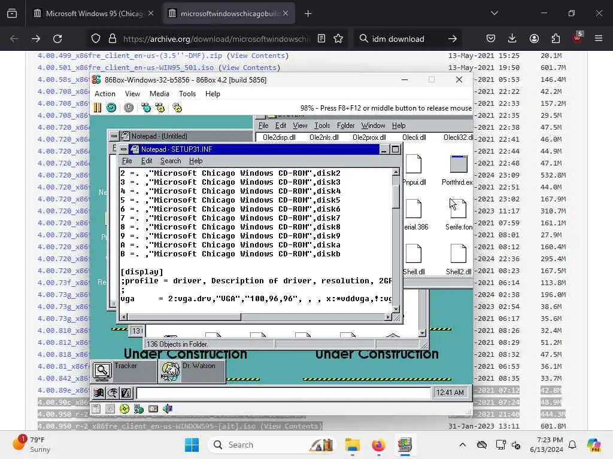Open the weather widget showing 79°F

click(32, 444)
